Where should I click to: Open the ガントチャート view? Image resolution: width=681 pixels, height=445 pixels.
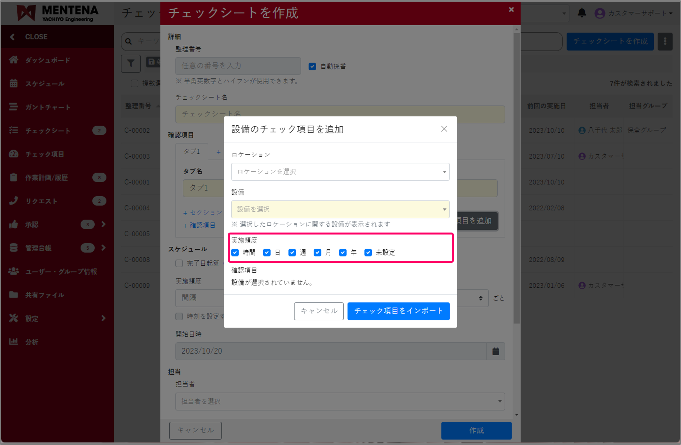pos(47,107)
